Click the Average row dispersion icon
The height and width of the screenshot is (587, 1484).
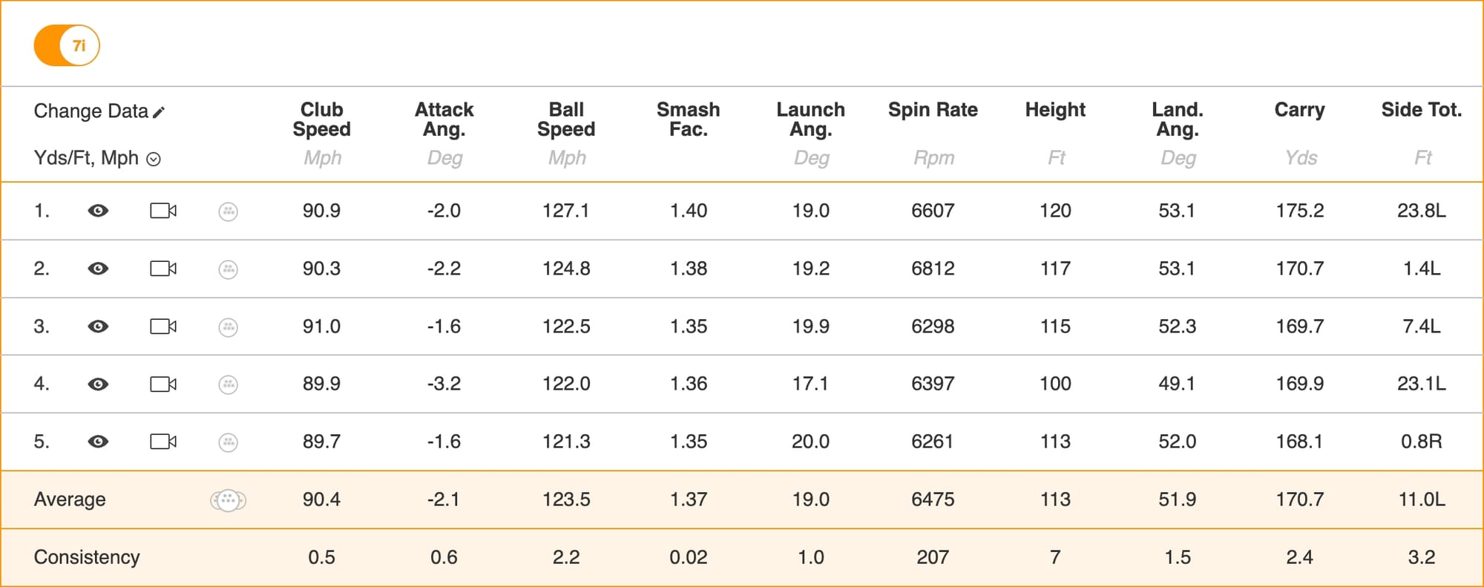pyautogui.click(x=228, y=500)
